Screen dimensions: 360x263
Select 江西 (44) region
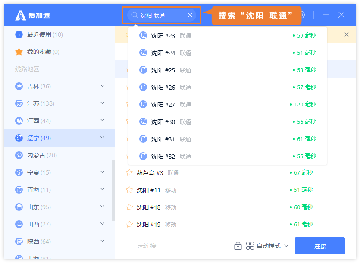pyautogui.click(x=59, y=121)
